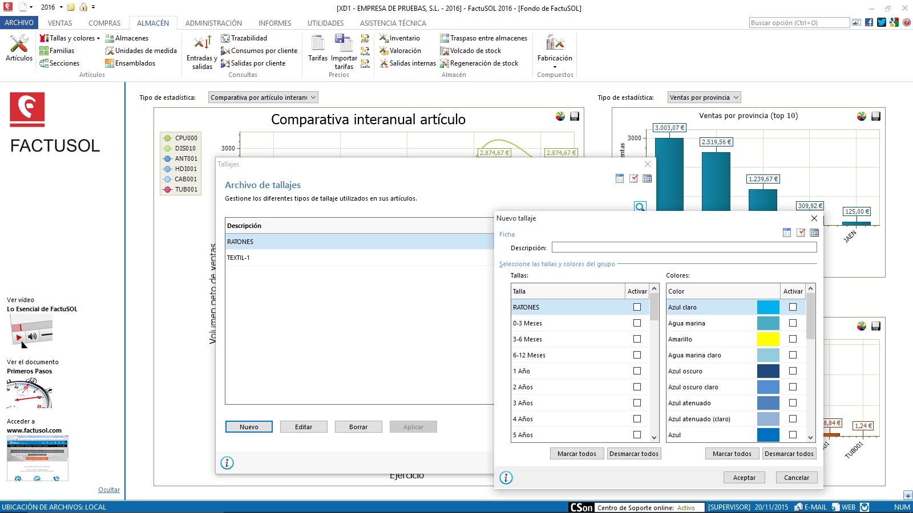Open the ARCHIVO menu
This screenshot has height=513, width=913.
(x=19, y=23)
